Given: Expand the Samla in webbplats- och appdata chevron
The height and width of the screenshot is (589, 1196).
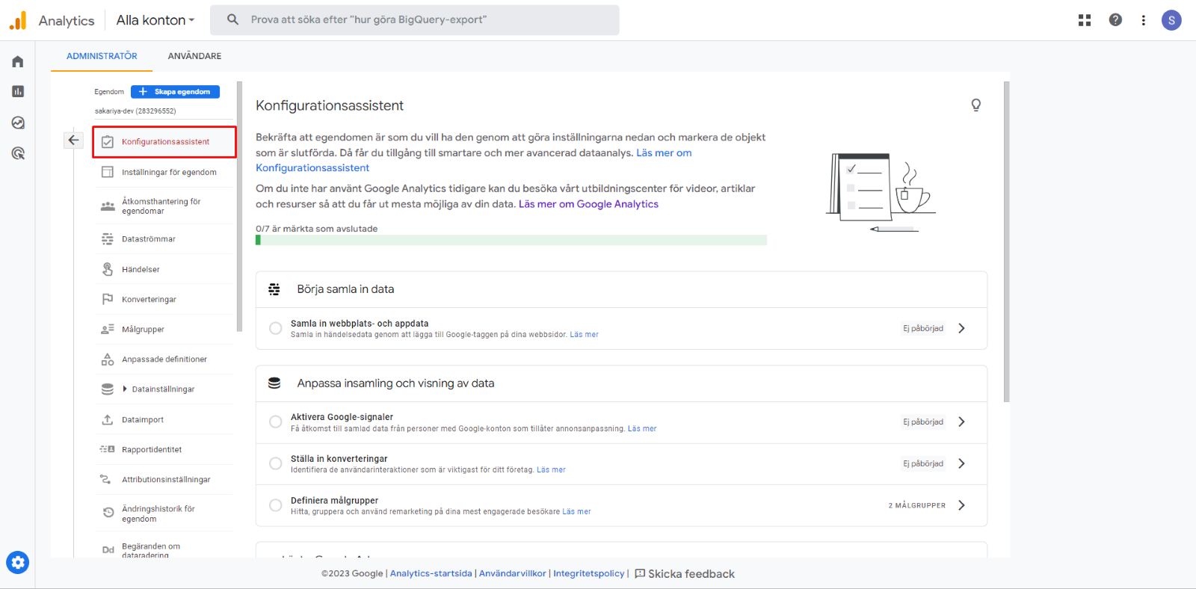Looking at the screenshot, I should pos(961,328).
